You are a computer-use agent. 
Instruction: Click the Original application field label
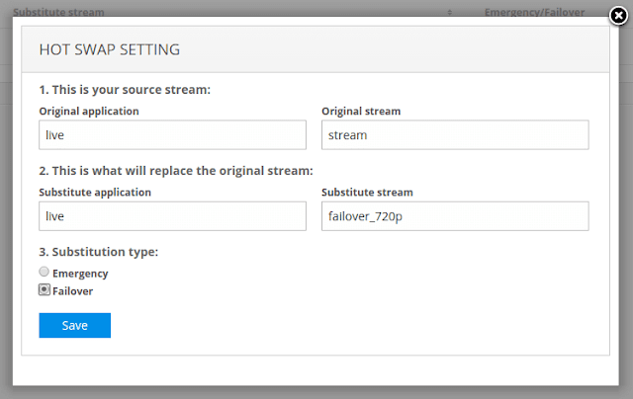coord(89,111)
